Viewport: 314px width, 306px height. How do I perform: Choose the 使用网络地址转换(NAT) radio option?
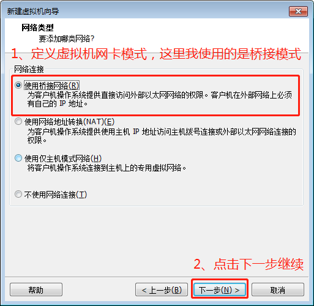tap(18, 121)
